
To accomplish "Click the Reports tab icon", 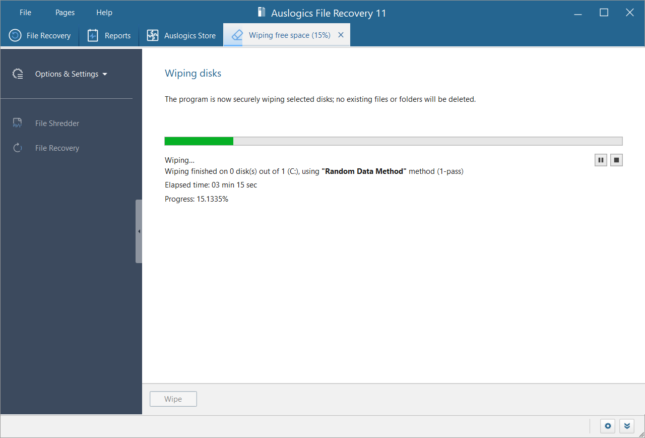I will point(93,36).
